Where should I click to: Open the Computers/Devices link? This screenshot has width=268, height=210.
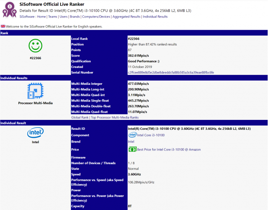96,17
